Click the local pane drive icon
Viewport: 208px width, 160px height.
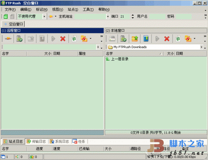point(112,38)
